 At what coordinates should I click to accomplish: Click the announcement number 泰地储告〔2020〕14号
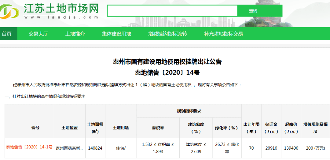(167, 73)
